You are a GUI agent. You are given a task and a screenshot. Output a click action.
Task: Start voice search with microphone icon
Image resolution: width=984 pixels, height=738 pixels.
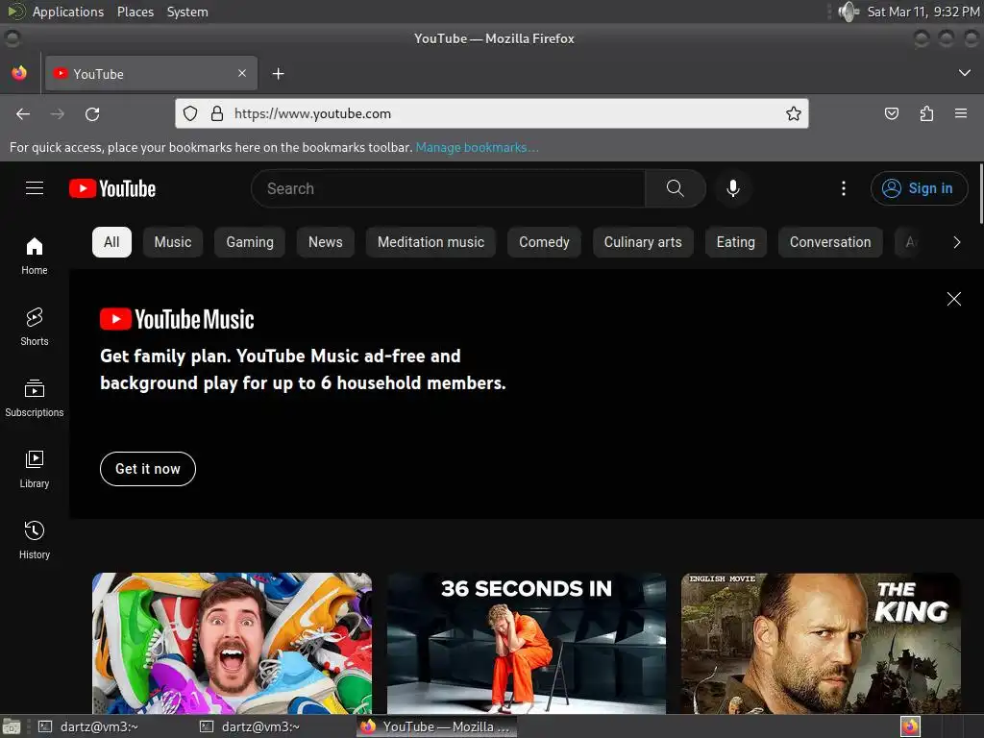coord(732,188)
